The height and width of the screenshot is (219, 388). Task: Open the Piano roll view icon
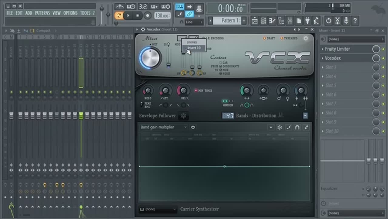pyautogui.click(x=272, y=21)
